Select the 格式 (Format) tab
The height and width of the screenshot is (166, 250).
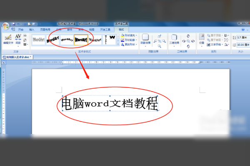[121, 29]
